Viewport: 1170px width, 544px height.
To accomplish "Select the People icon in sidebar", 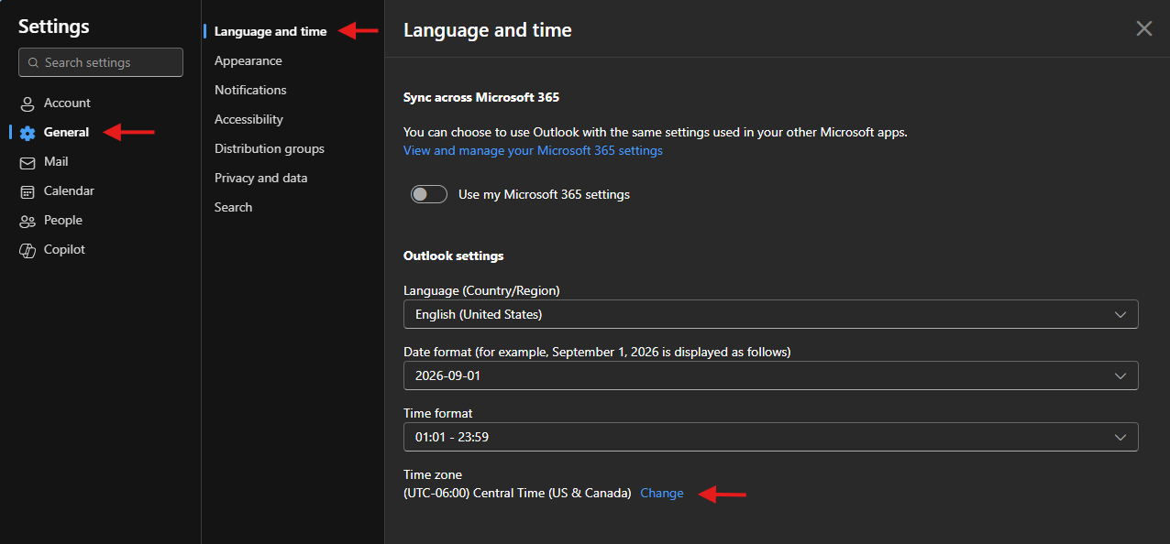I will [x=28, y=221].
